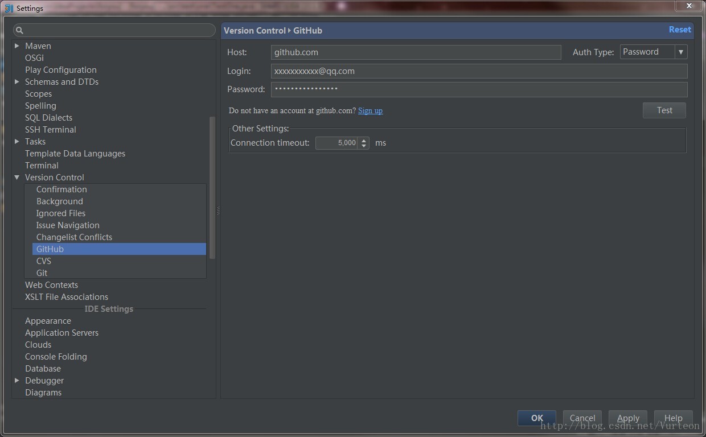The image size is (706, 437).
Task: Click the IntelliJ Settings title icon
Action: 9,8
